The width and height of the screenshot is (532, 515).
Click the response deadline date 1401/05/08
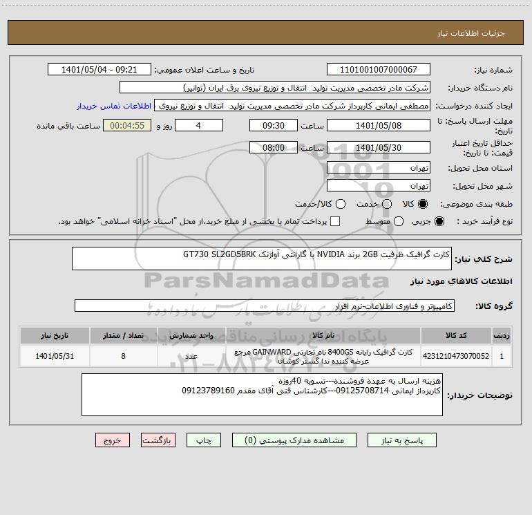tap(379, 125)
